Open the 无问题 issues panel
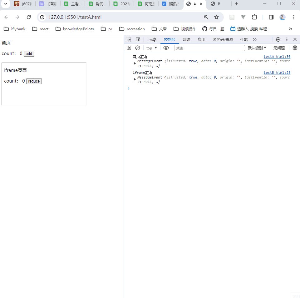 point(279,48)
